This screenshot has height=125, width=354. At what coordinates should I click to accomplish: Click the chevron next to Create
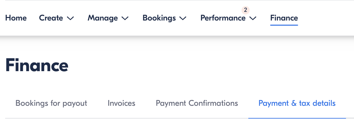coord(70,18)
